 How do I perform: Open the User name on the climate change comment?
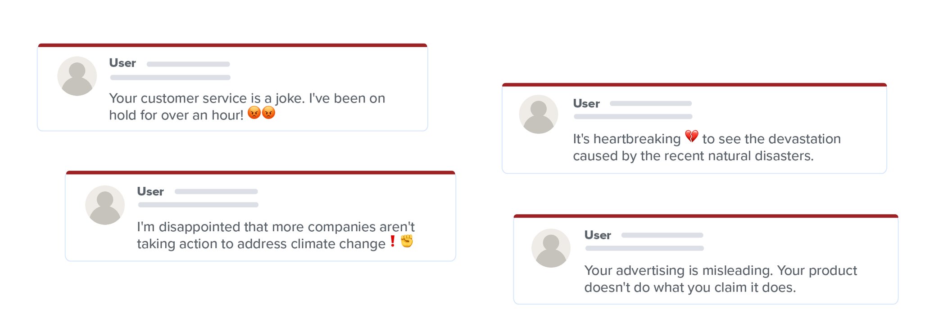150,192
